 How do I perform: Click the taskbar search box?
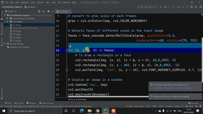click(x=35, y=111)
